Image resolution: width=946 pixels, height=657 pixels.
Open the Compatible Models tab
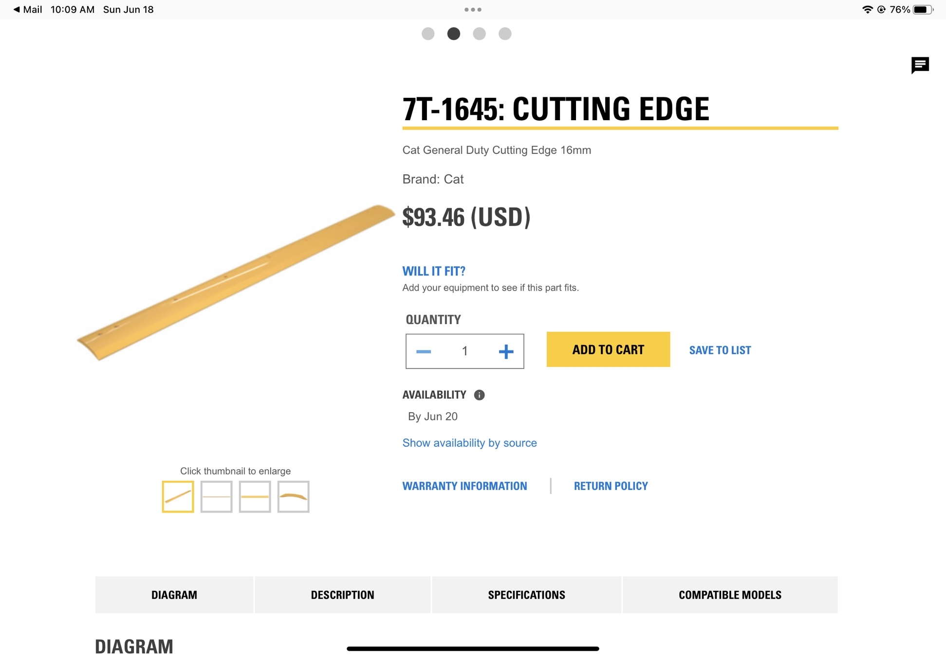(x=730, y=595)
